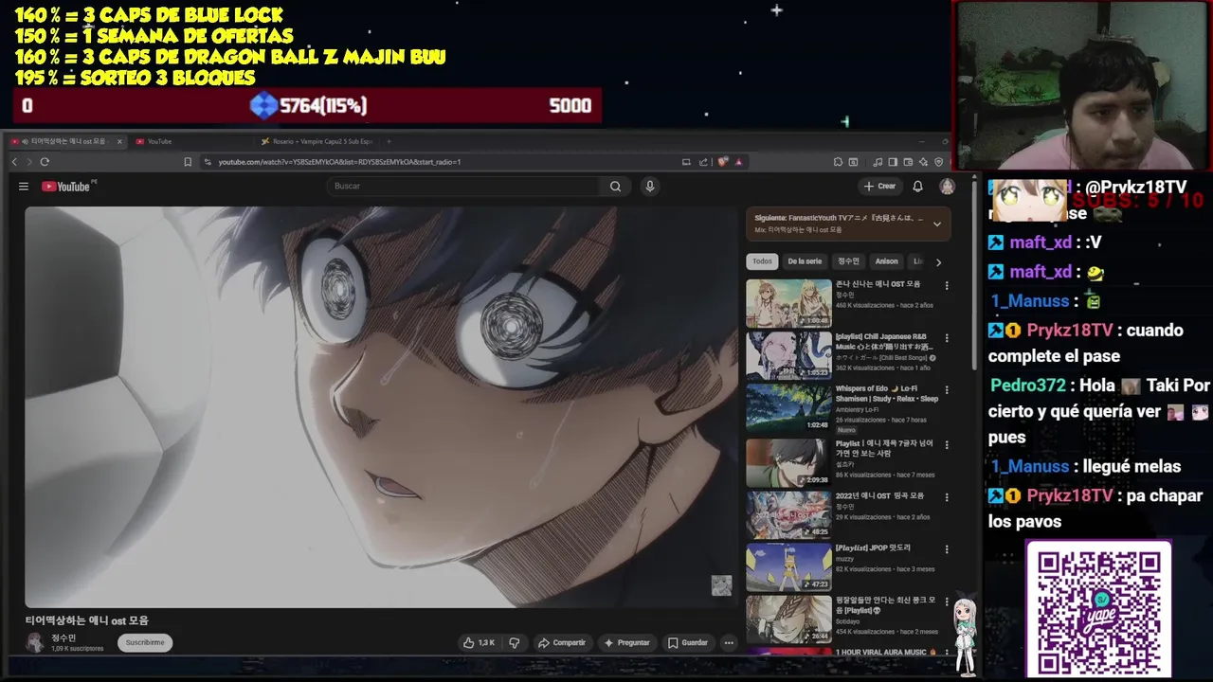Screen dimensions: 1213x682
Task: Switch to Rosario + Vampire tab
Action: point(317,141)
